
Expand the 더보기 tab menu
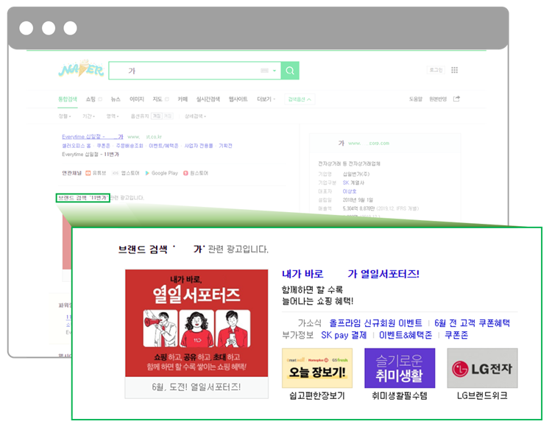point(266,99)
